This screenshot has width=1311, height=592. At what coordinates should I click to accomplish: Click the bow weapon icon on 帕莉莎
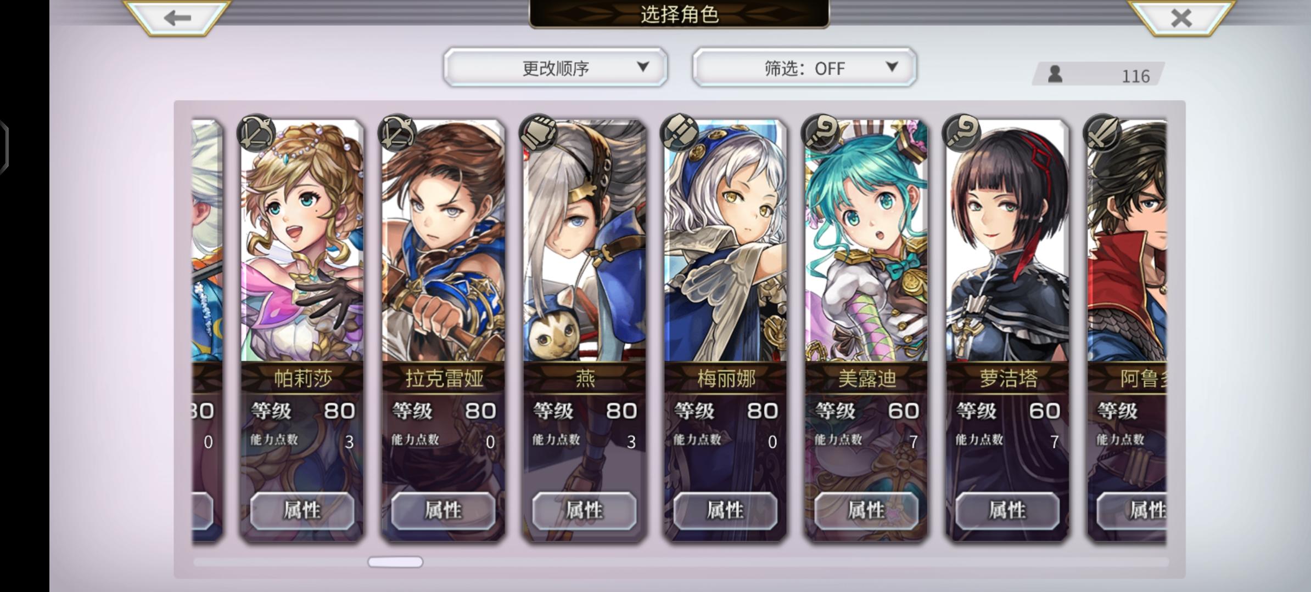coord(256,133)
